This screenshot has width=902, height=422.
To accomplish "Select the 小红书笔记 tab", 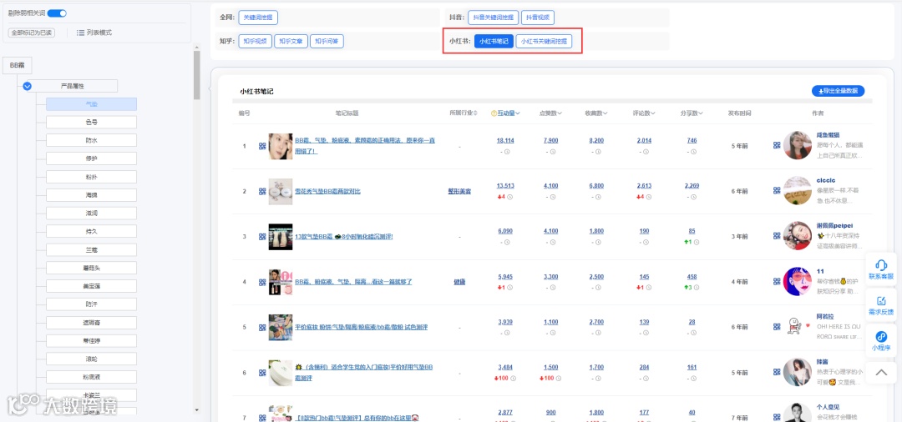I will (494, 42).
